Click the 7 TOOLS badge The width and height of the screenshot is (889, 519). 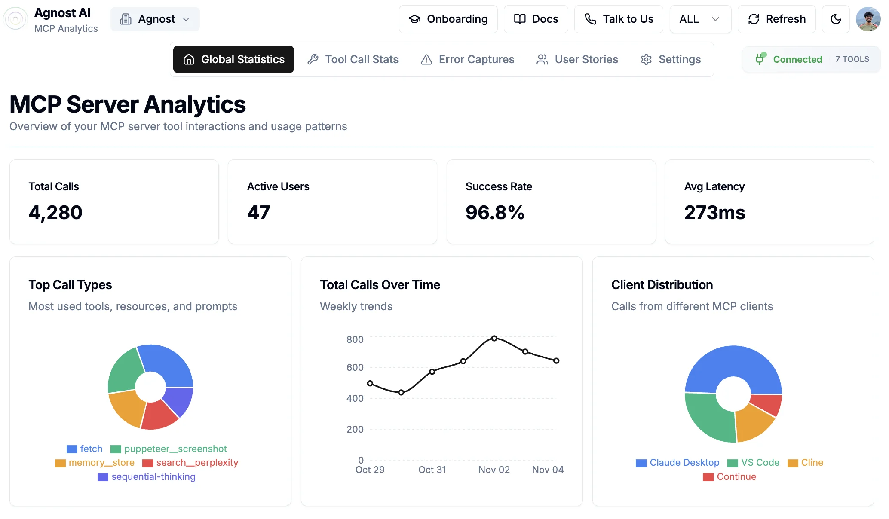(852, 59)
